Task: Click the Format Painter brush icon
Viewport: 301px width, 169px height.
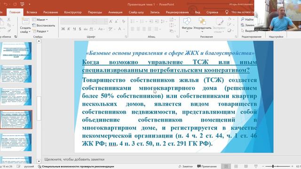Action: tap(9, 31)
